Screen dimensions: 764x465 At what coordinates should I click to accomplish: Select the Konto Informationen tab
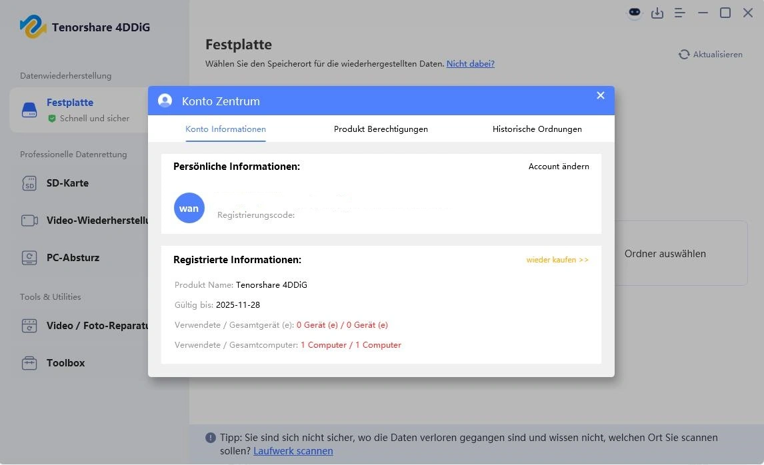[x=225, y=129]
